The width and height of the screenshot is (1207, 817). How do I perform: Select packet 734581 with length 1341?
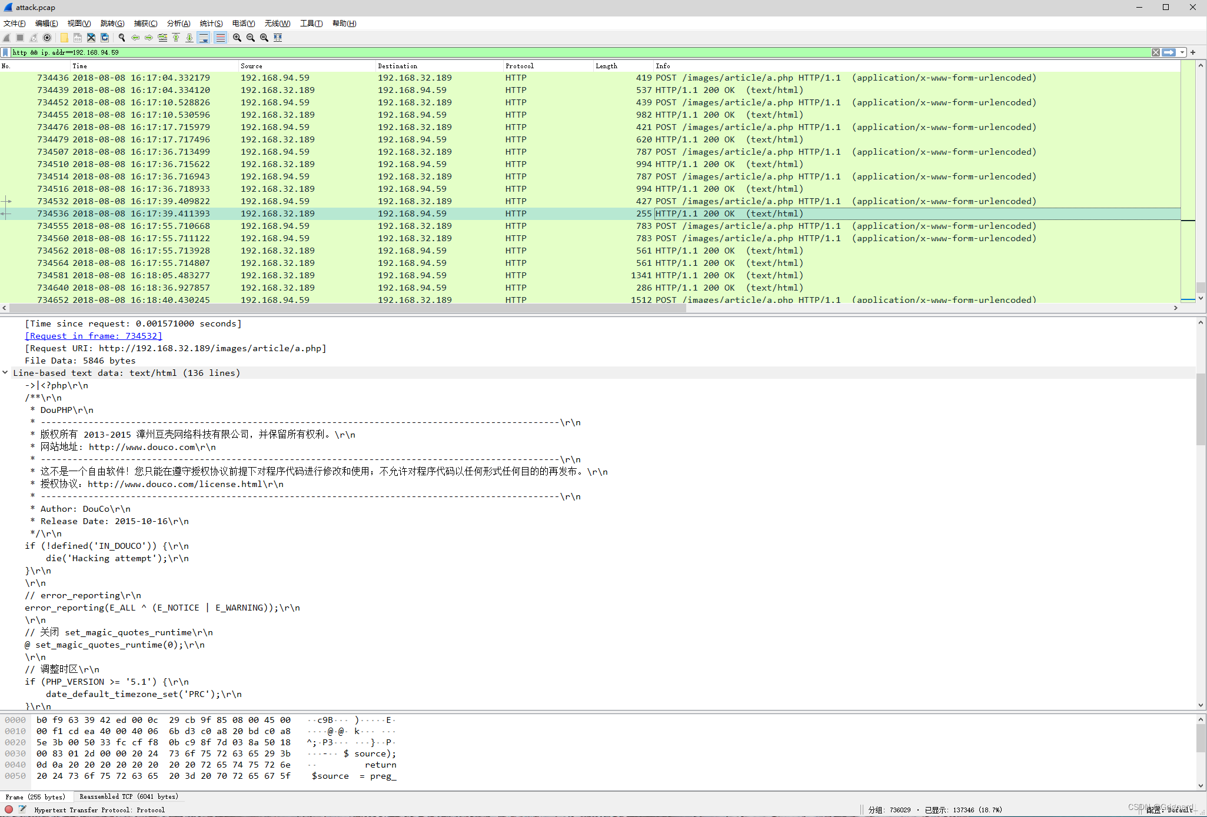[x=590, y=275]
